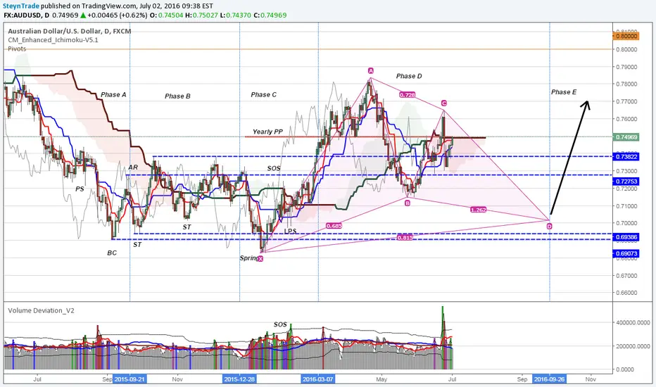656x387 pixels.
Task: Click the ST annotation nearest the BC label
Action: tap(137, 244)
